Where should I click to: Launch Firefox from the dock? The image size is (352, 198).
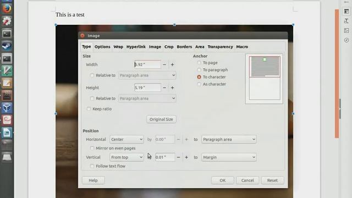click(x=7, y=9)
